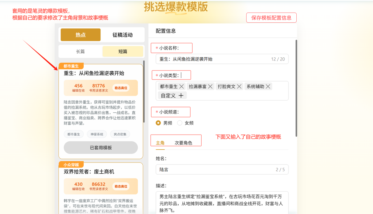Select the 重生:从闲鱼捡漏逆袭开始 template title
This screenshot has height=214, width=373.
(94, 73)
